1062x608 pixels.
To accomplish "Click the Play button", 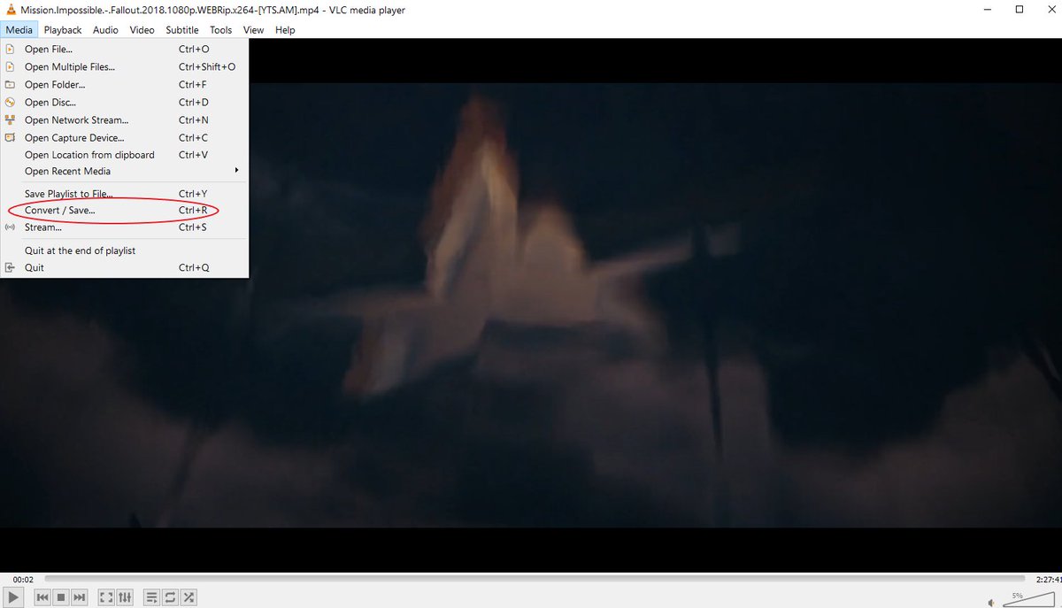I will [x=13, y=597].
